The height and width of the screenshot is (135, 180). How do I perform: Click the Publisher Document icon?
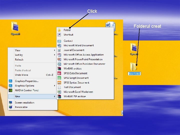59,64
